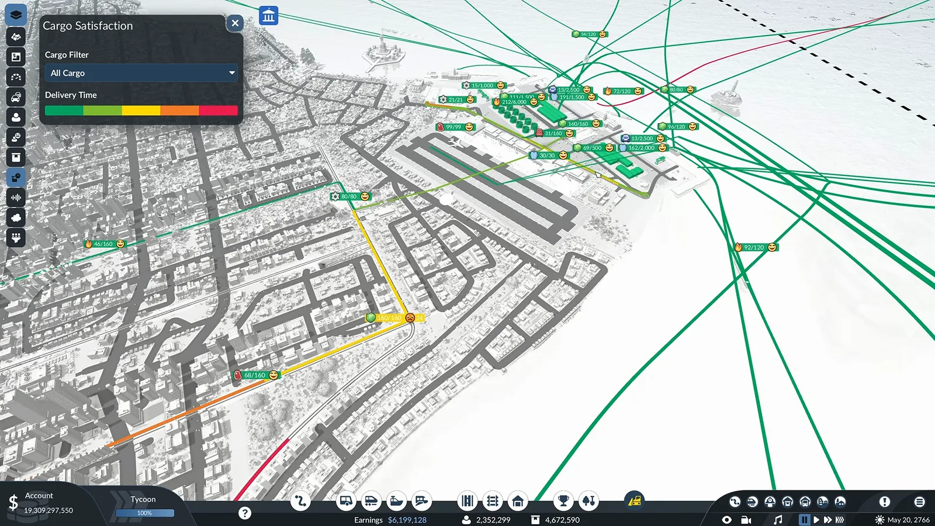This screenshot has width=935, height=526.
Task: Close the Cargo Satisfaction panel
Action: [235, 23]
